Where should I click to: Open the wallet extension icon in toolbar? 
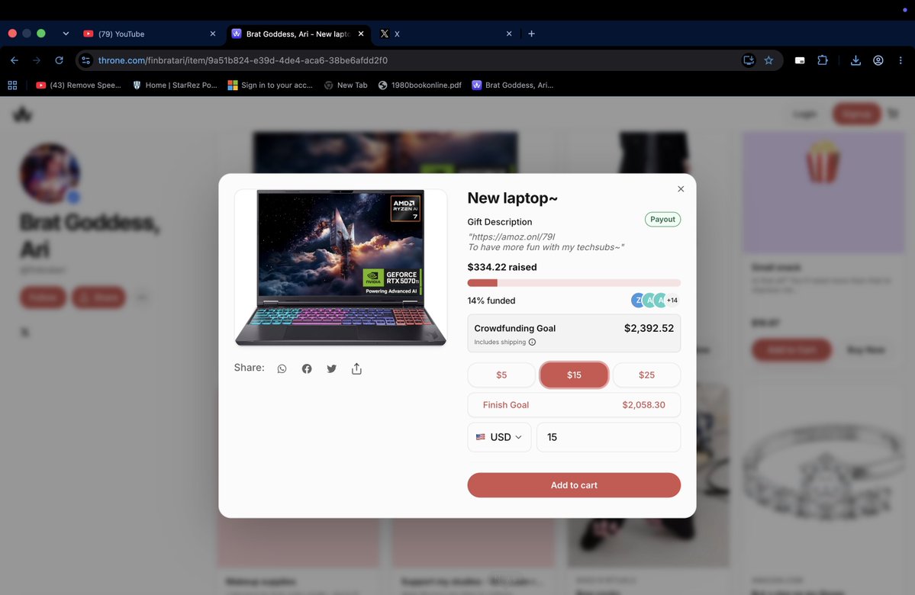800,60
